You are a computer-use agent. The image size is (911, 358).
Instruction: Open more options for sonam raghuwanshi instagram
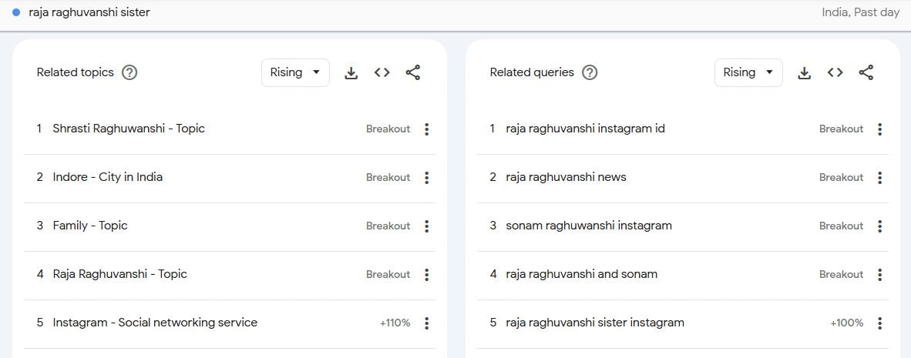coord(879,226)
